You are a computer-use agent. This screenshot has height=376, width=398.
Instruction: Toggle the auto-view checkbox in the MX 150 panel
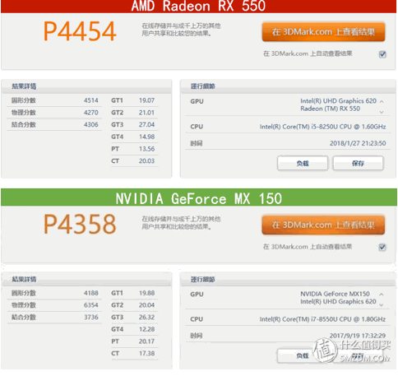click(382, 248)
